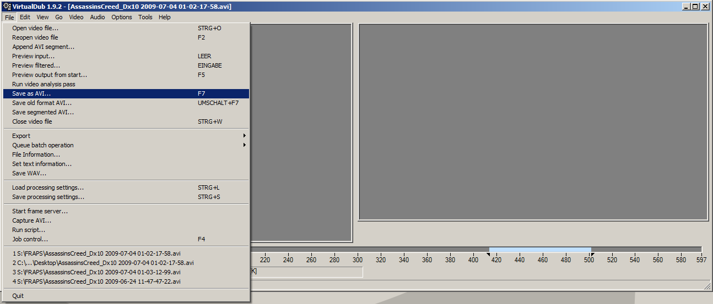This screenshot has width=713, height=304.
Task: Minimize the VirtualDub window
Action: (x=686, y=7)
